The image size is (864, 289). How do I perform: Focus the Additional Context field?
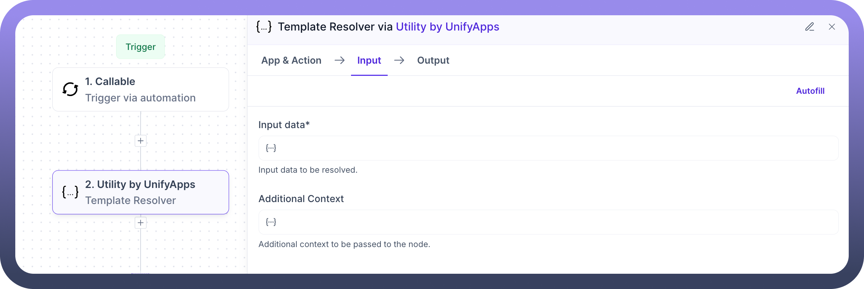click(x=548, y=222)
